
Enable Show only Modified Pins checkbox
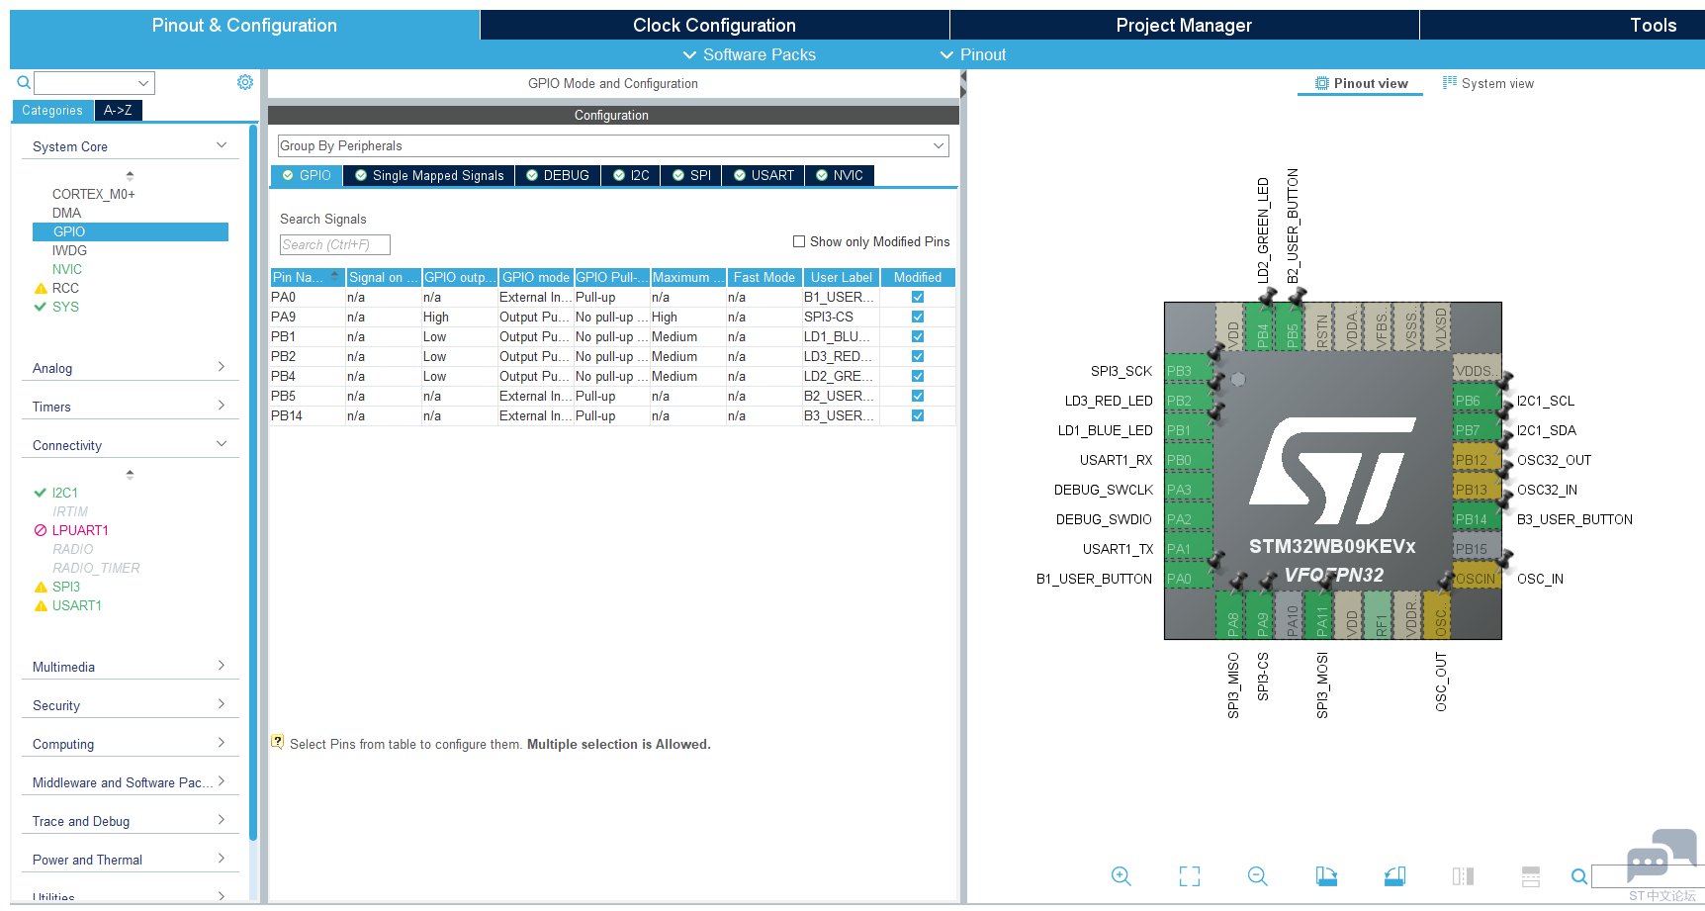799,241
